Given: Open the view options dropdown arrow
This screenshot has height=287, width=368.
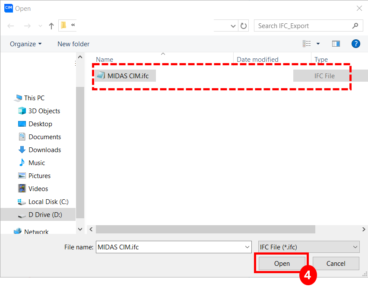Looking at the screenshot, I should 318,44.
